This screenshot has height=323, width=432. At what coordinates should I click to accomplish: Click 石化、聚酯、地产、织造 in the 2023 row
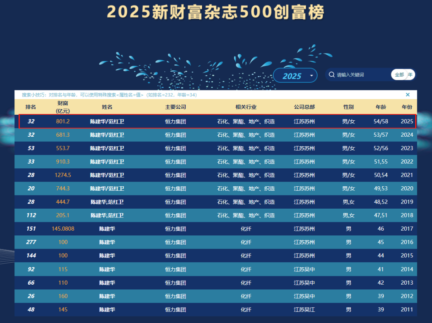[x=246, y=148]
